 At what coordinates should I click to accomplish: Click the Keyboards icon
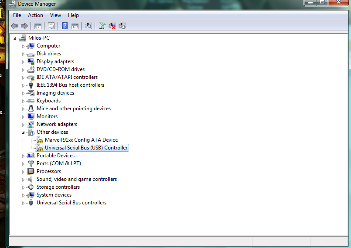click(x=31, y=101)
